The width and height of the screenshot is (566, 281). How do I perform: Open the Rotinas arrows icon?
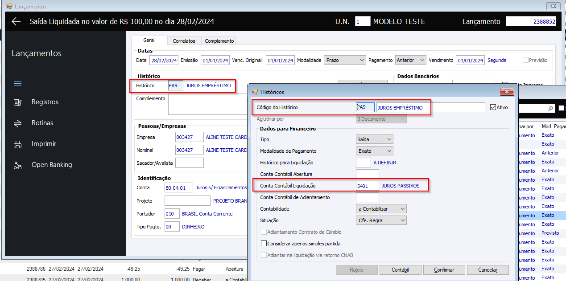click(17, 123)
